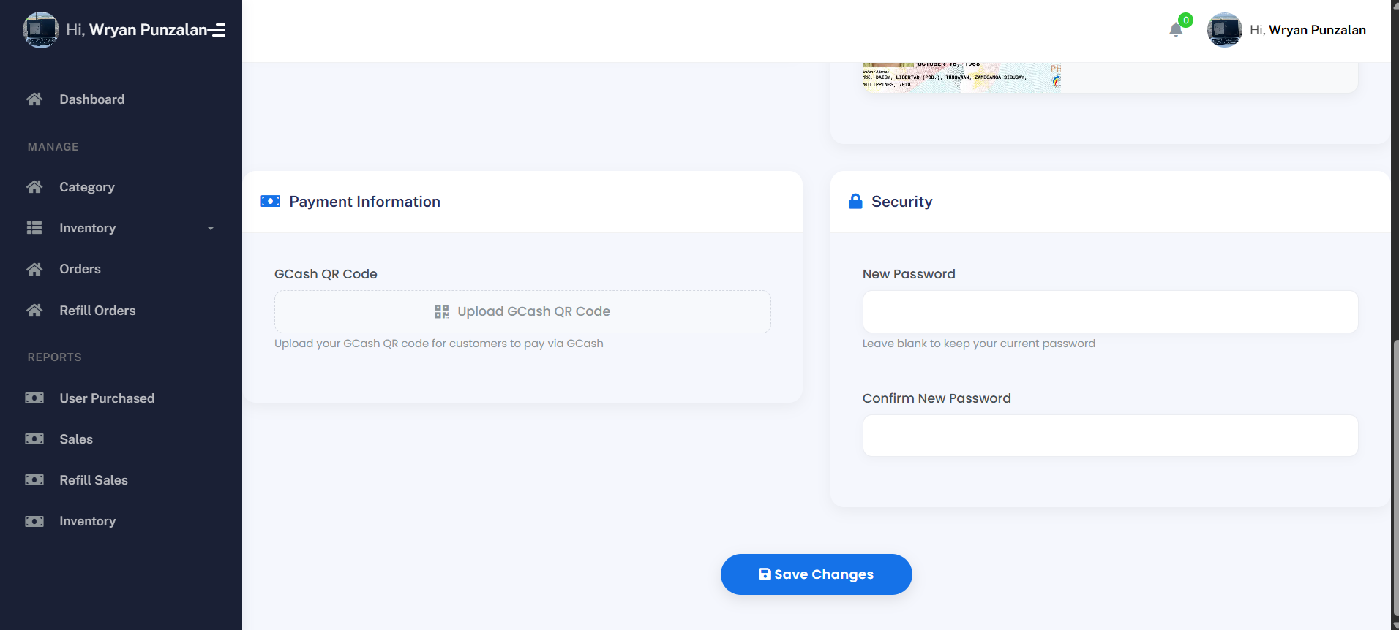This screenshot has height=630, width=1399.
Task: Open the top-right user profile avatar
Action: [1224, 30]
